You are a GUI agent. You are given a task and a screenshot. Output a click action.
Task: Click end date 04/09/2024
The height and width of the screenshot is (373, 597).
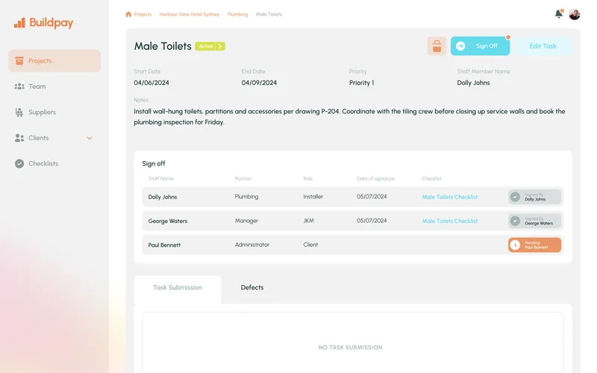[x=259, y=83]
